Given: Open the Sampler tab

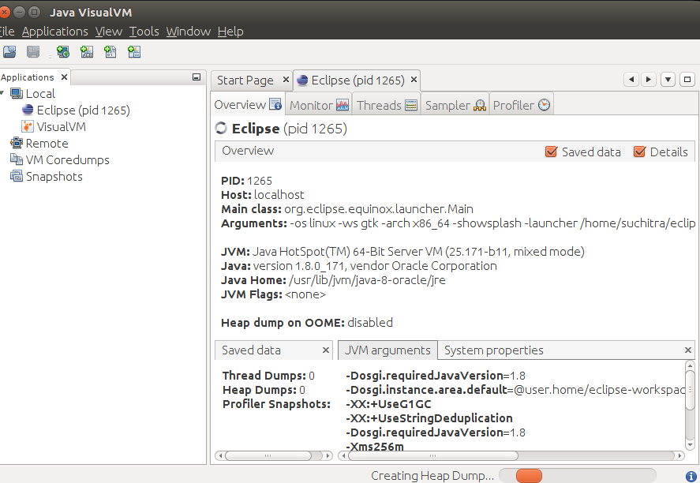Looking at the screenshot, I should (x=455, y=105).
